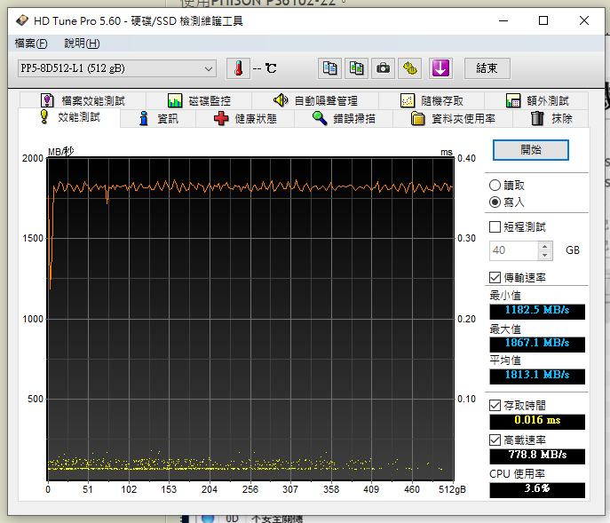The width and height of the screenshot is (610, 523).
Task: Click the access time 0.016 ms
Action: (x=537, y=422)
